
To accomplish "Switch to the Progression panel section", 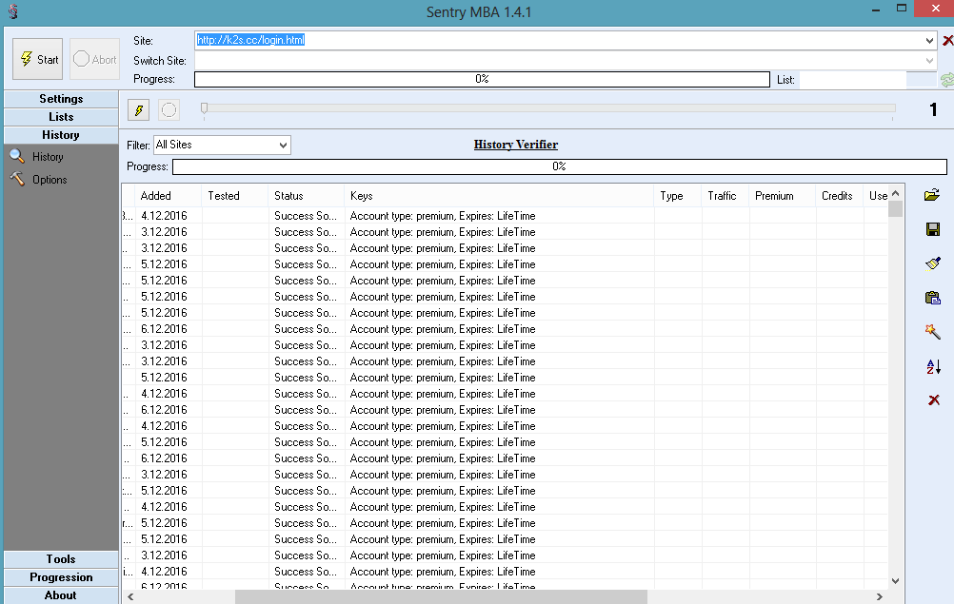I will 61,577.
